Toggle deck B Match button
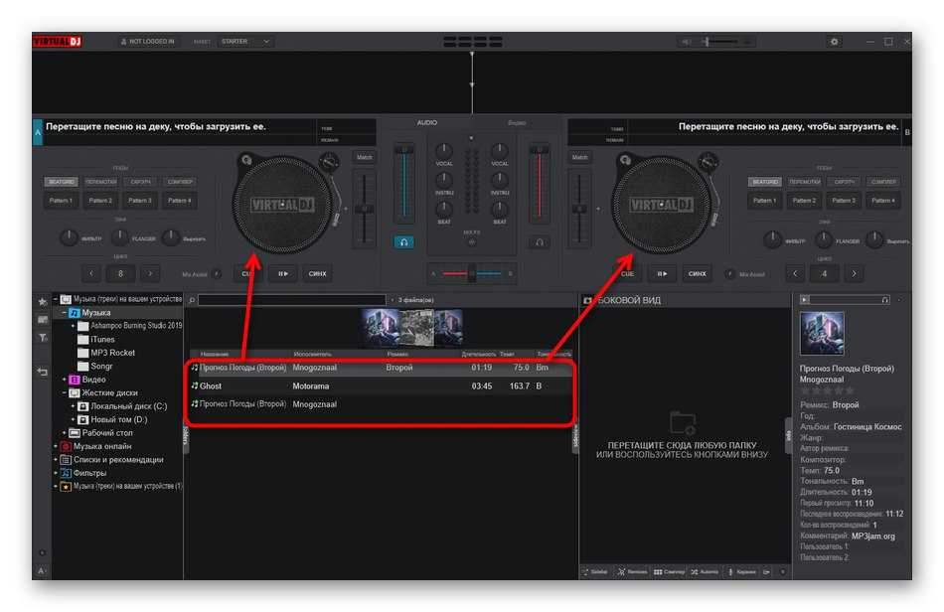This screenshot has height=612, width=944. 579,158
